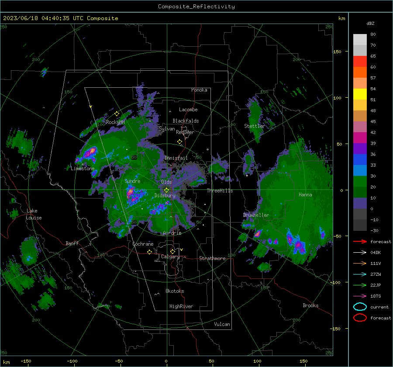Click the Stettler town label
Screen dimensions: 393x367
255,126
